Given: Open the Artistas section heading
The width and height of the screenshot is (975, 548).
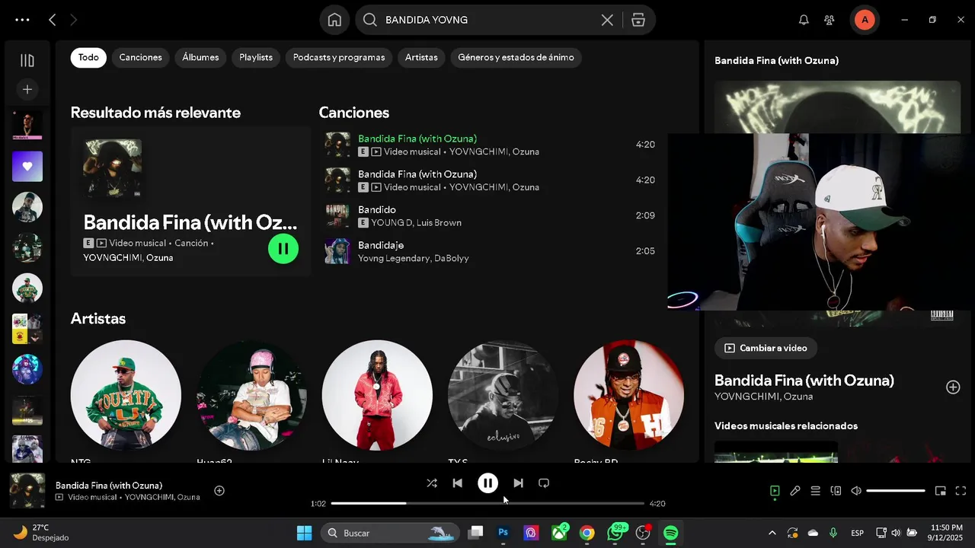Looking at the screenshot, I should [98, 318].
